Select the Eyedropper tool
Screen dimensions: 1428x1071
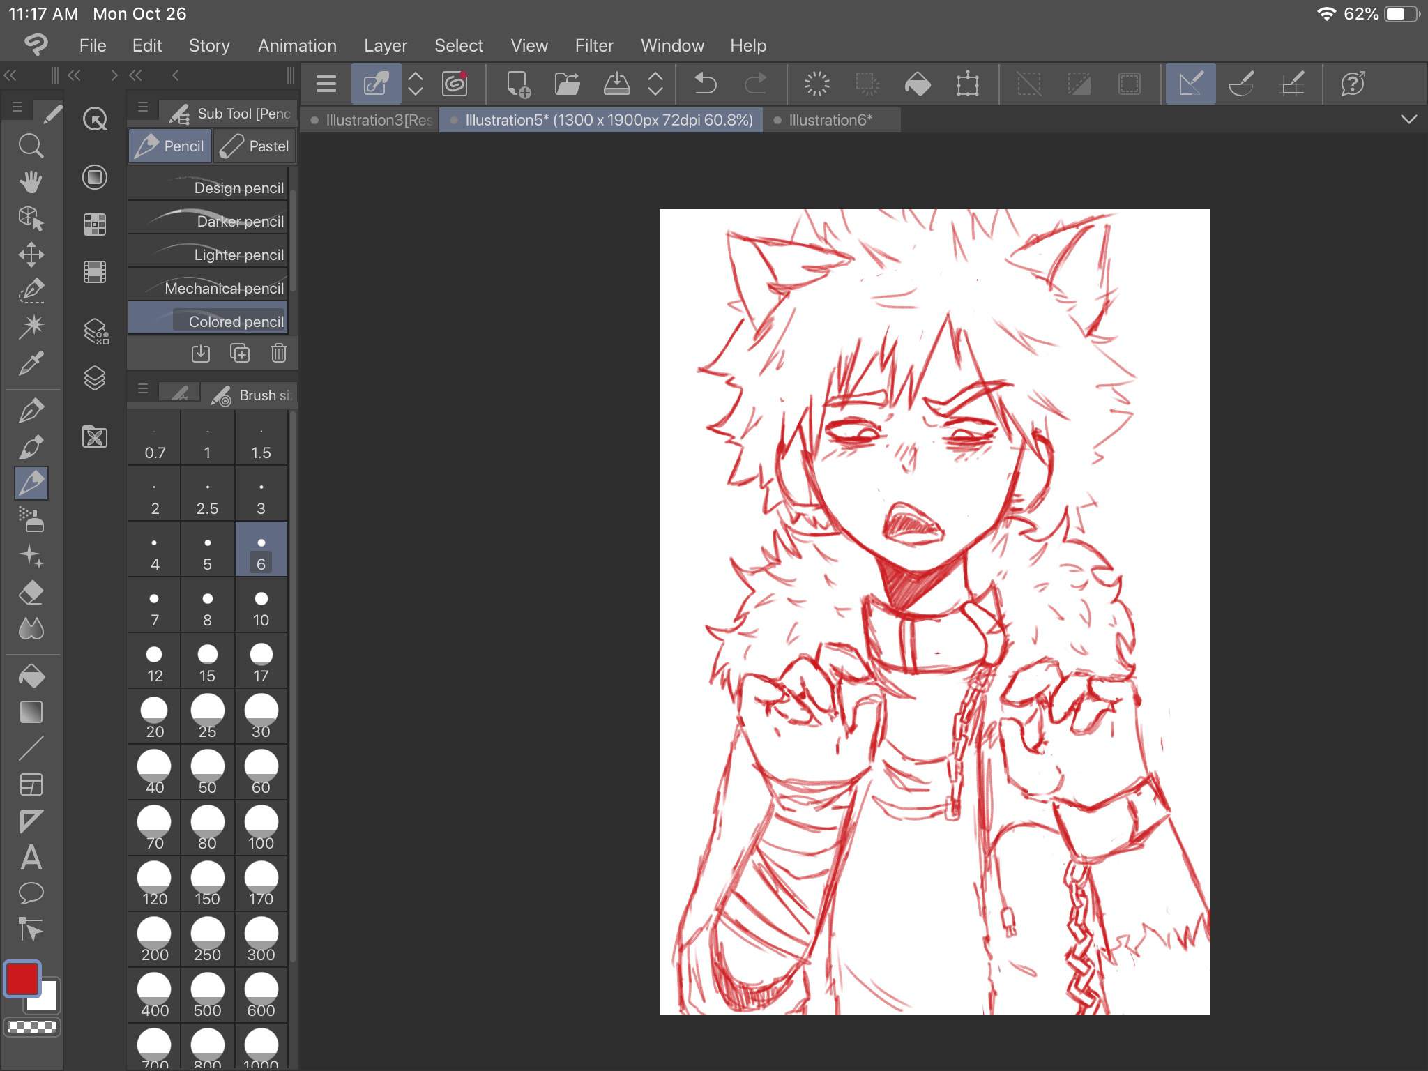[x=31, y=363]
